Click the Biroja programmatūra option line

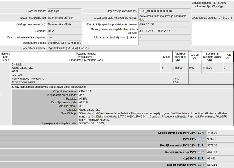(23, 82)
